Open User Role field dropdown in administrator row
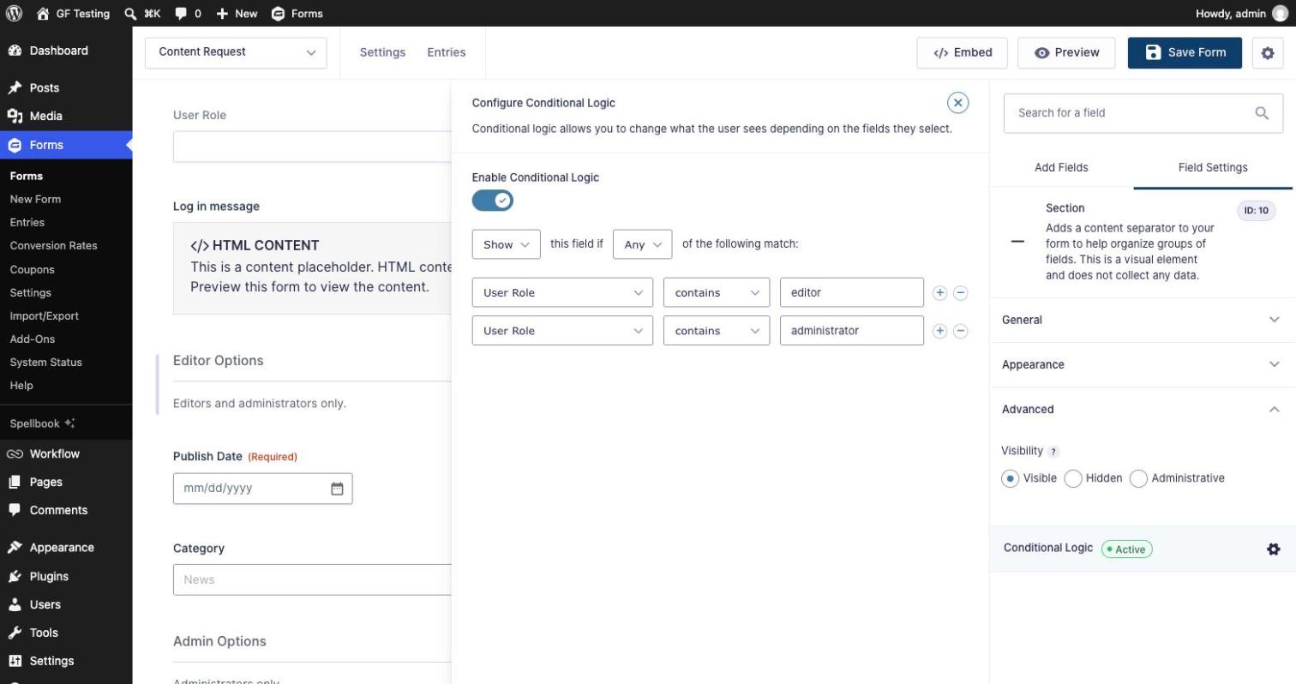Viewport: 1296px width, 684px height. (562, 331)
